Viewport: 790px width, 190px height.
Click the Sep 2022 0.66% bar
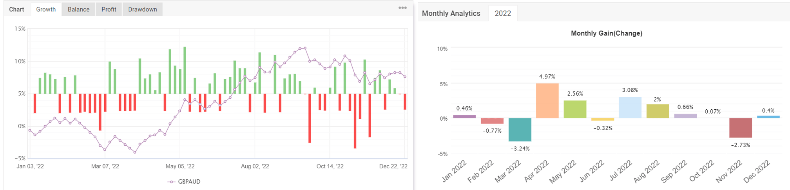[x=685, y=116]
